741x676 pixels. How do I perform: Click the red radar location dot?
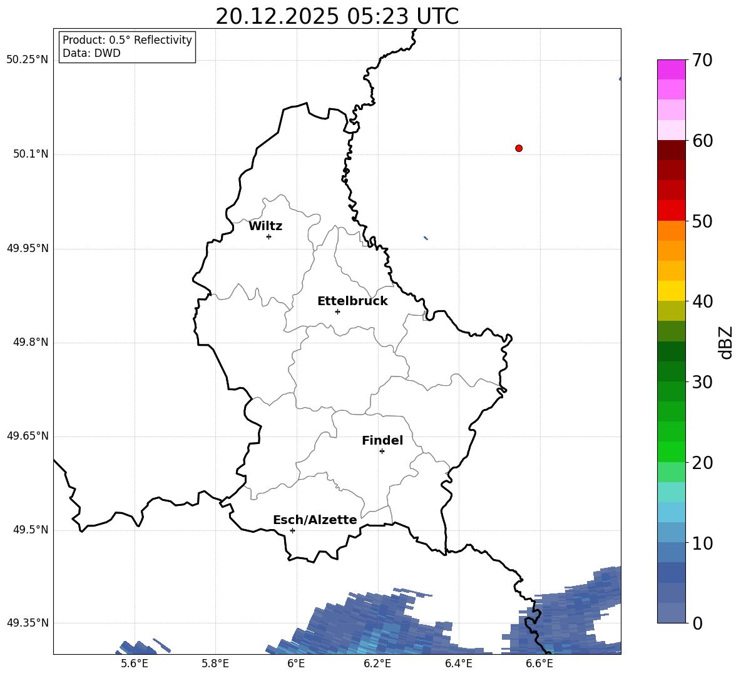click(519, 148)
